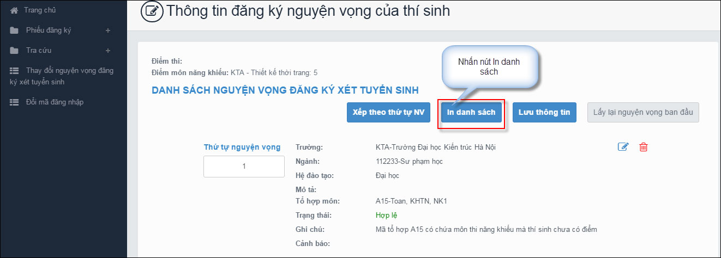Edit the nguyện vọng with blue pencil icon
Viewport: 721px width, 258px height.
pos(623,147)
